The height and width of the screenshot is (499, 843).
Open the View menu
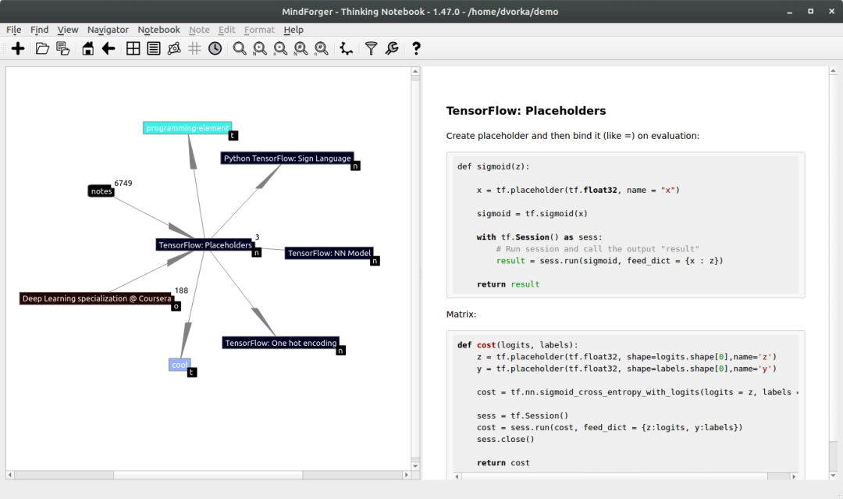click(x=68, y=30)
